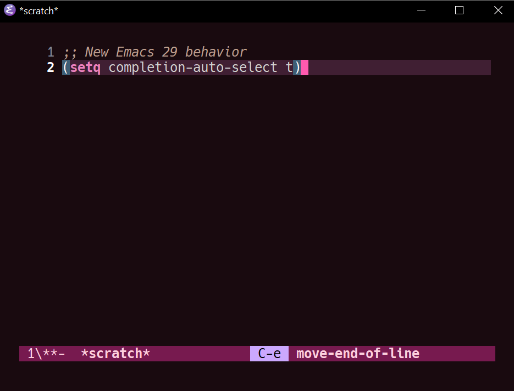Image resolution: width=514 pixels, height=391 pixels.
Task: Click the buffer modified indicator ** in mode line
Action: click(x=51, y=354)
